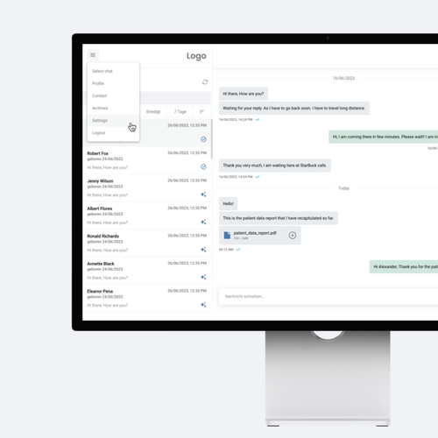438x438 pixels.
Task: Click the refresh chat list icon
Action: [205, 82]
